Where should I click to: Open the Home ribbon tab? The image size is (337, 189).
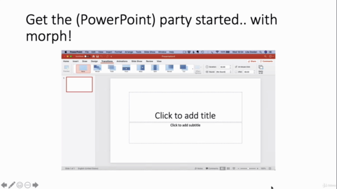click(x=66, y=61)
